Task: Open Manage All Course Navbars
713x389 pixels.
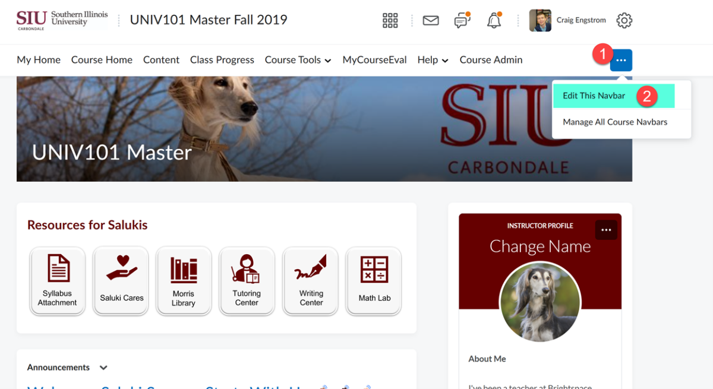Action: [615, 122]
